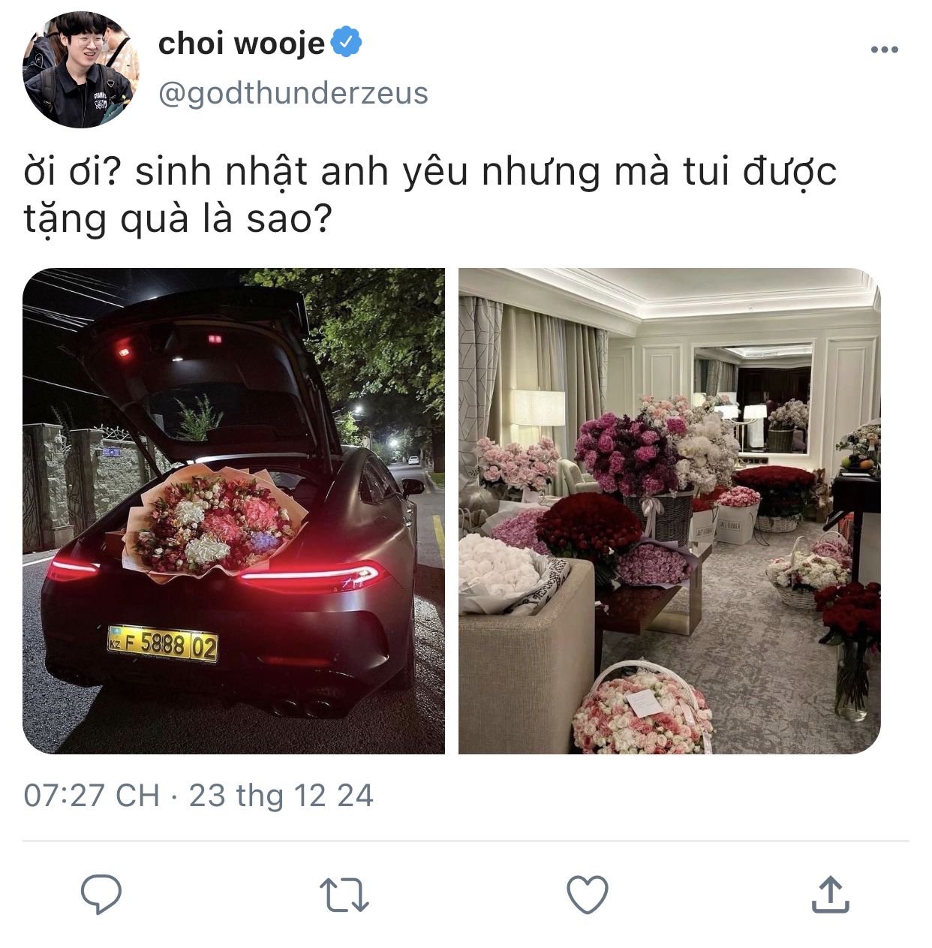The image size is (932, 948).
Task: Click the yellow license plate F 5888 02
Action: (x=163, y=644)
